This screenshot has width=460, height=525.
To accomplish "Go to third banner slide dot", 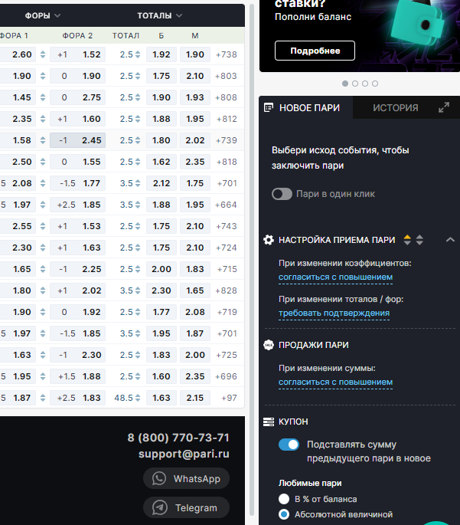I will coord(365,84).
